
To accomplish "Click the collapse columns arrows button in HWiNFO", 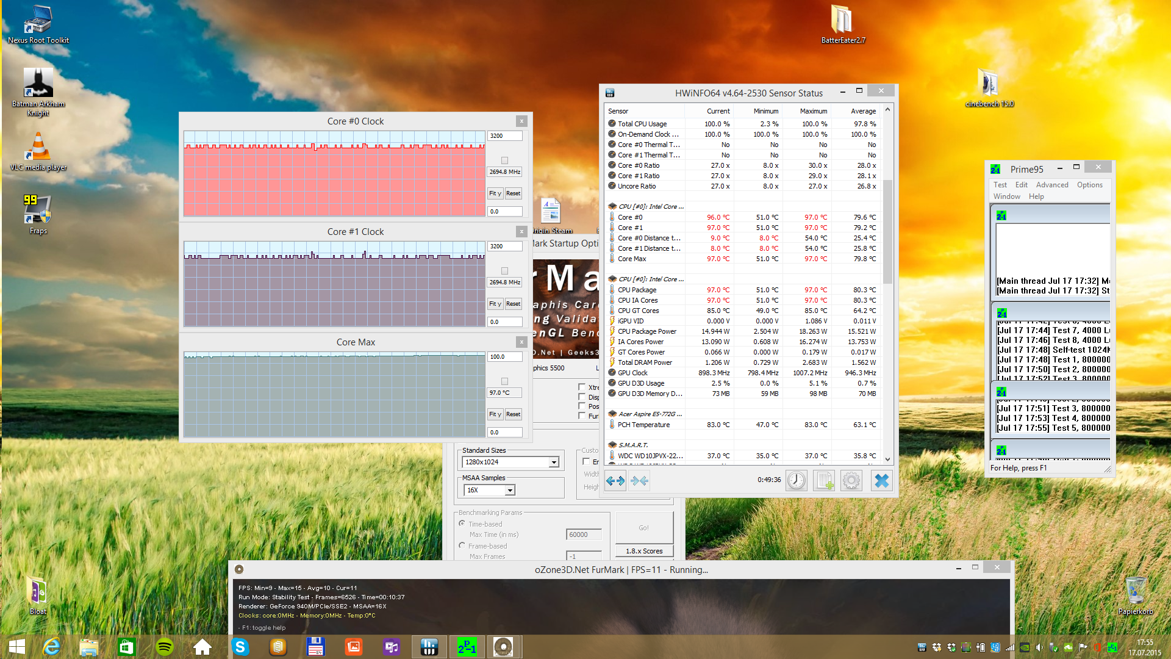I will [x=639, y=481].
